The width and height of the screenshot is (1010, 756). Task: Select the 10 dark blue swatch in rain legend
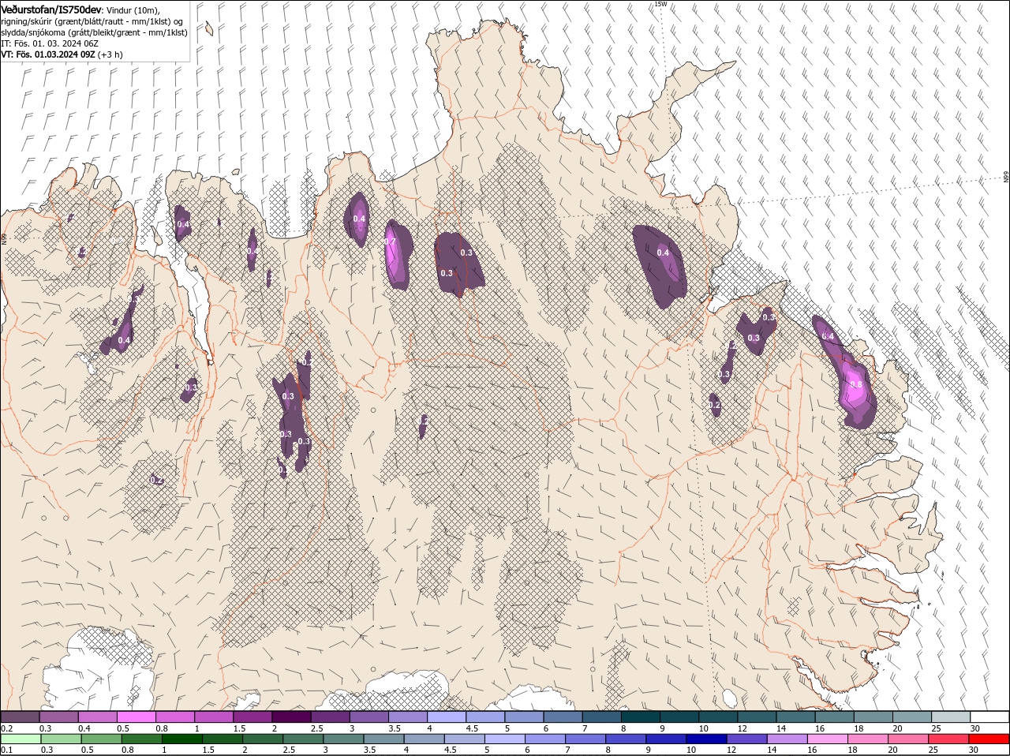tap(706, 739)
